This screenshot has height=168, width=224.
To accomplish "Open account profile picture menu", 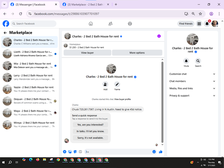I will click(215, 24).
